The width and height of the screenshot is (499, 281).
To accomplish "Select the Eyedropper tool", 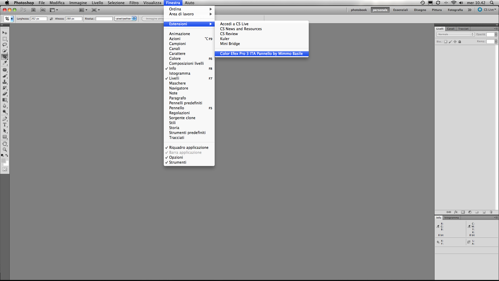I will tap(5, 63).
